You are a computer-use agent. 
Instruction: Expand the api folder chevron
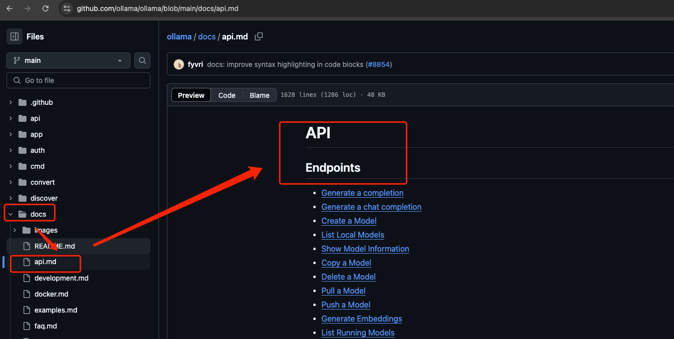click(10, 118)
